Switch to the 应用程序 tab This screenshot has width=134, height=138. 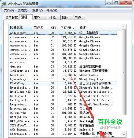(12, 17)
